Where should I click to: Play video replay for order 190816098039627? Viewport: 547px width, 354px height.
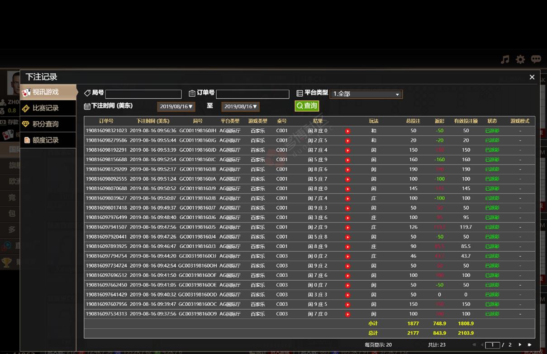(347, 198)
